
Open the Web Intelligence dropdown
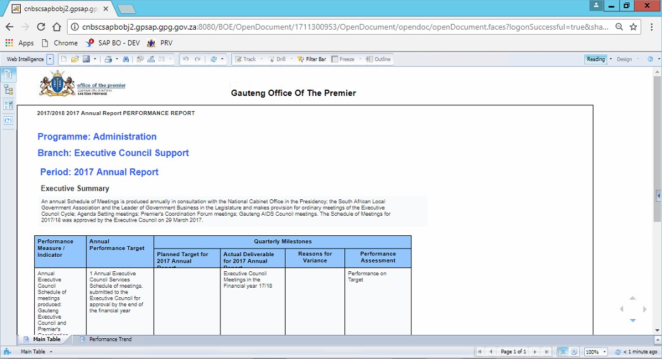(50, 59)
